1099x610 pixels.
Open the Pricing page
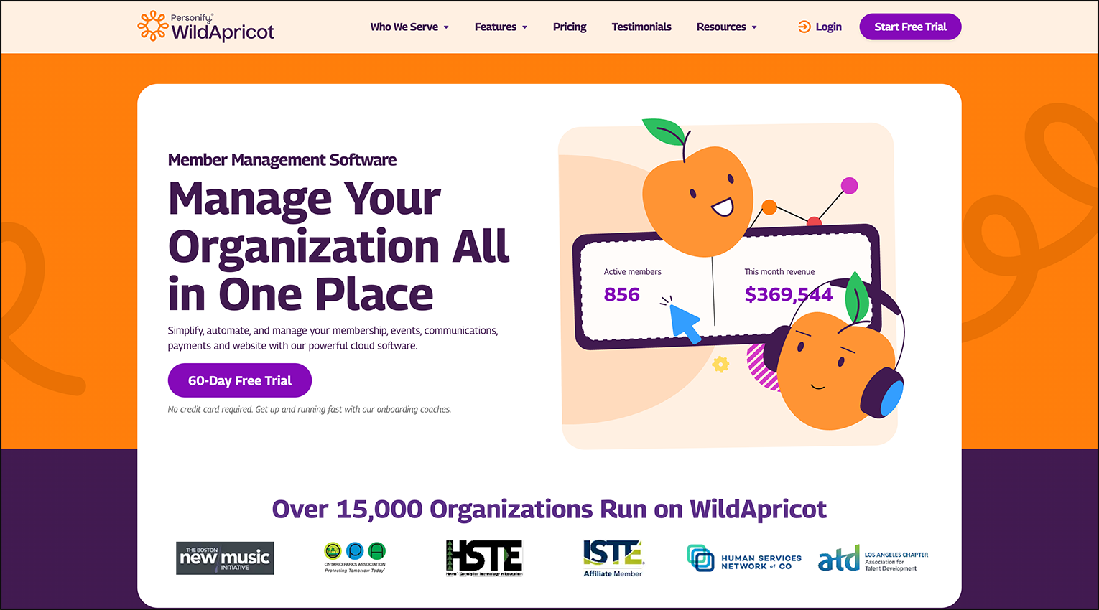(x=569, y=27)
